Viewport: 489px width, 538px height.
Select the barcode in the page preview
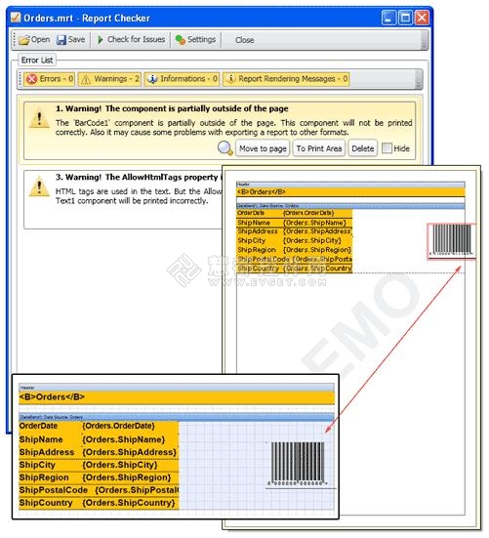coord(452,241)
